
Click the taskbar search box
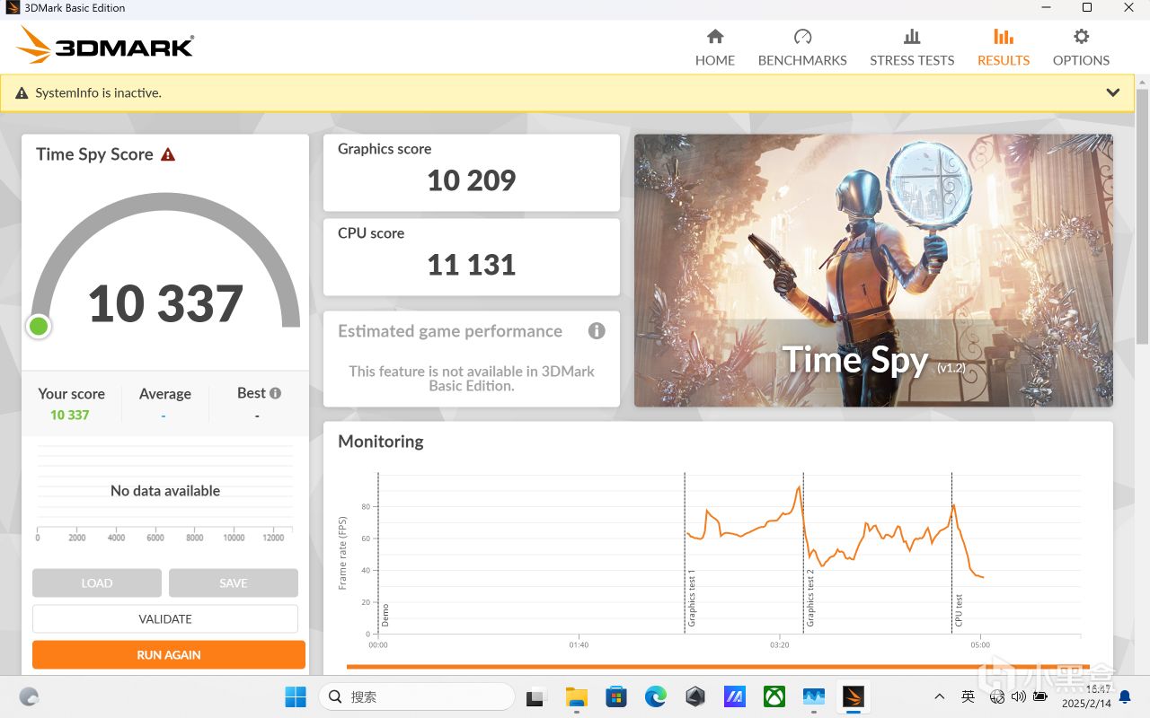coord(416,696)
